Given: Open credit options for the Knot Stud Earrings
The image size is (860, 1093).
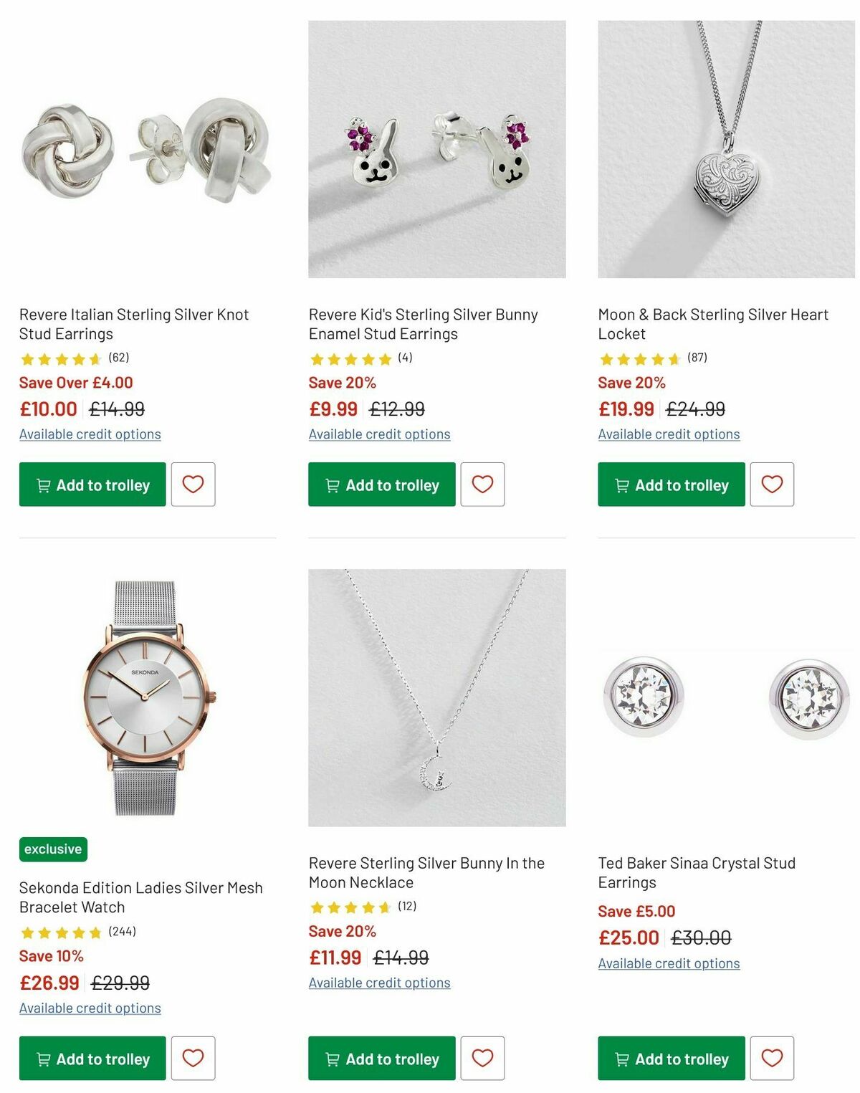Looking at the screenshot, I should [90, 434].
